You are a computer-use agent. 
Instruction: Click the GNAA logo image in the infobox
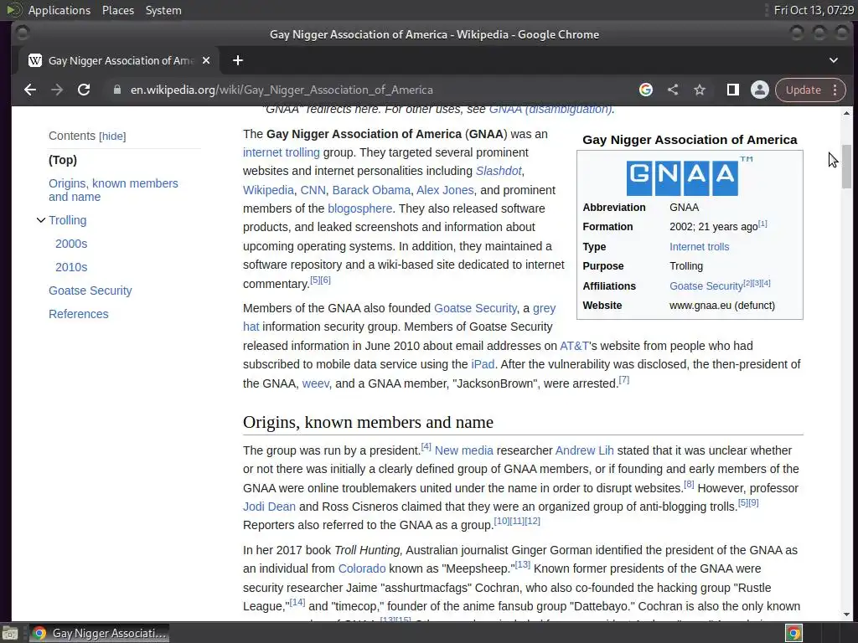690,176
